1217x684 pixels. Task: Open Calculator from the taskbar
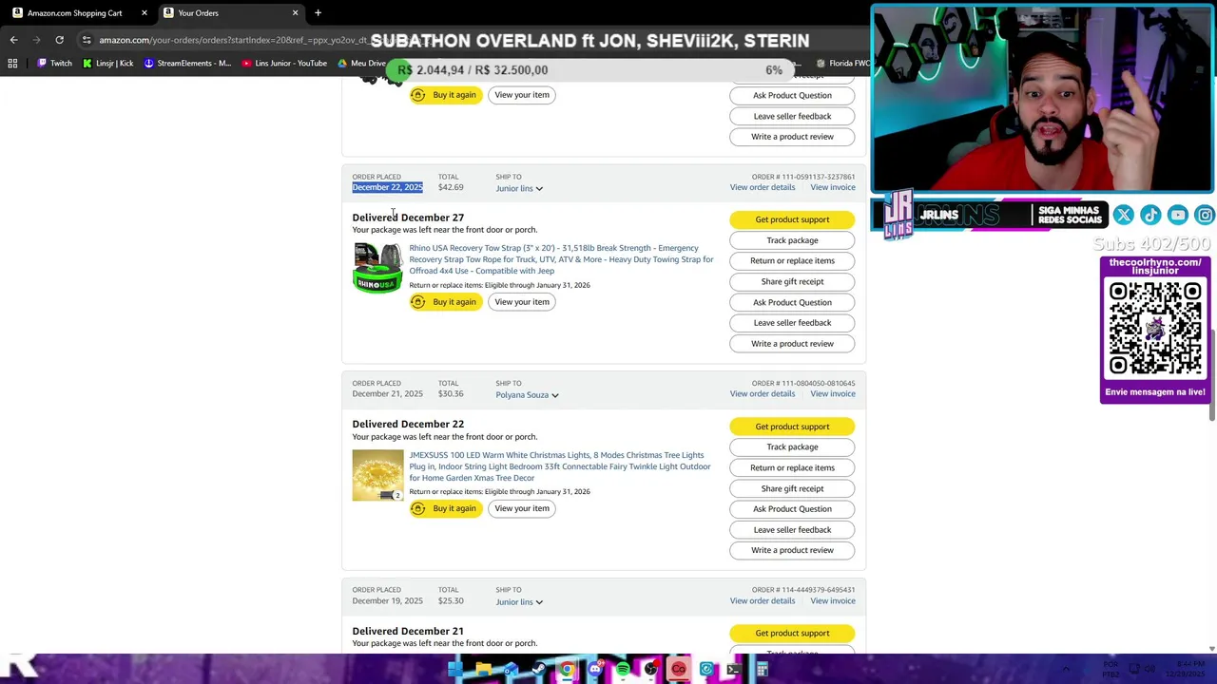pyautogui.click(x=762, y=670)
